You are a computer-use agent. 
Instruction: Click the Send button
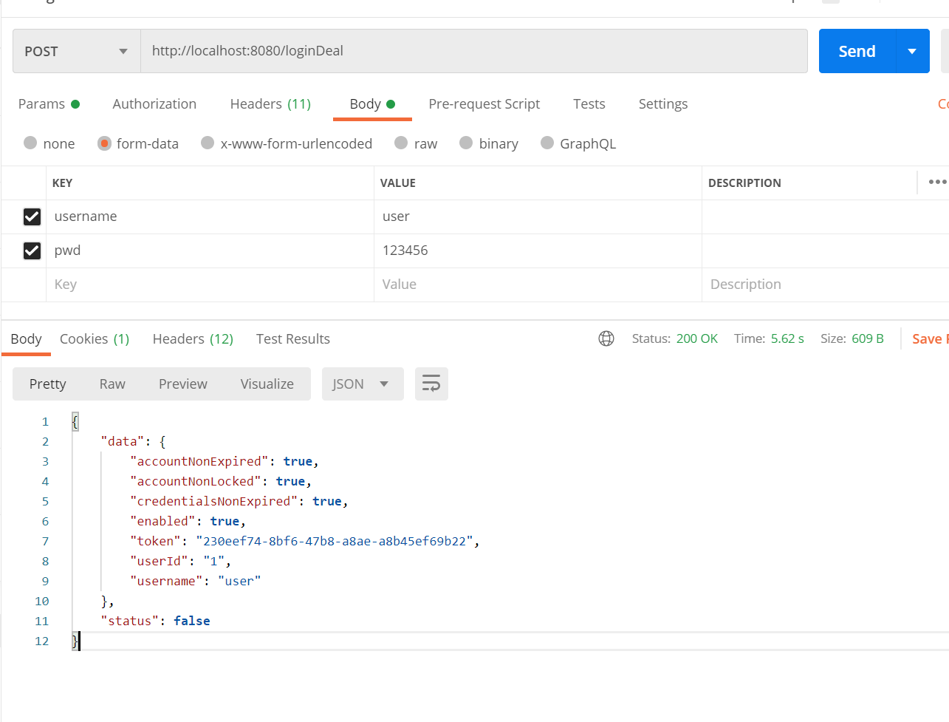click(x=857, y=51)
